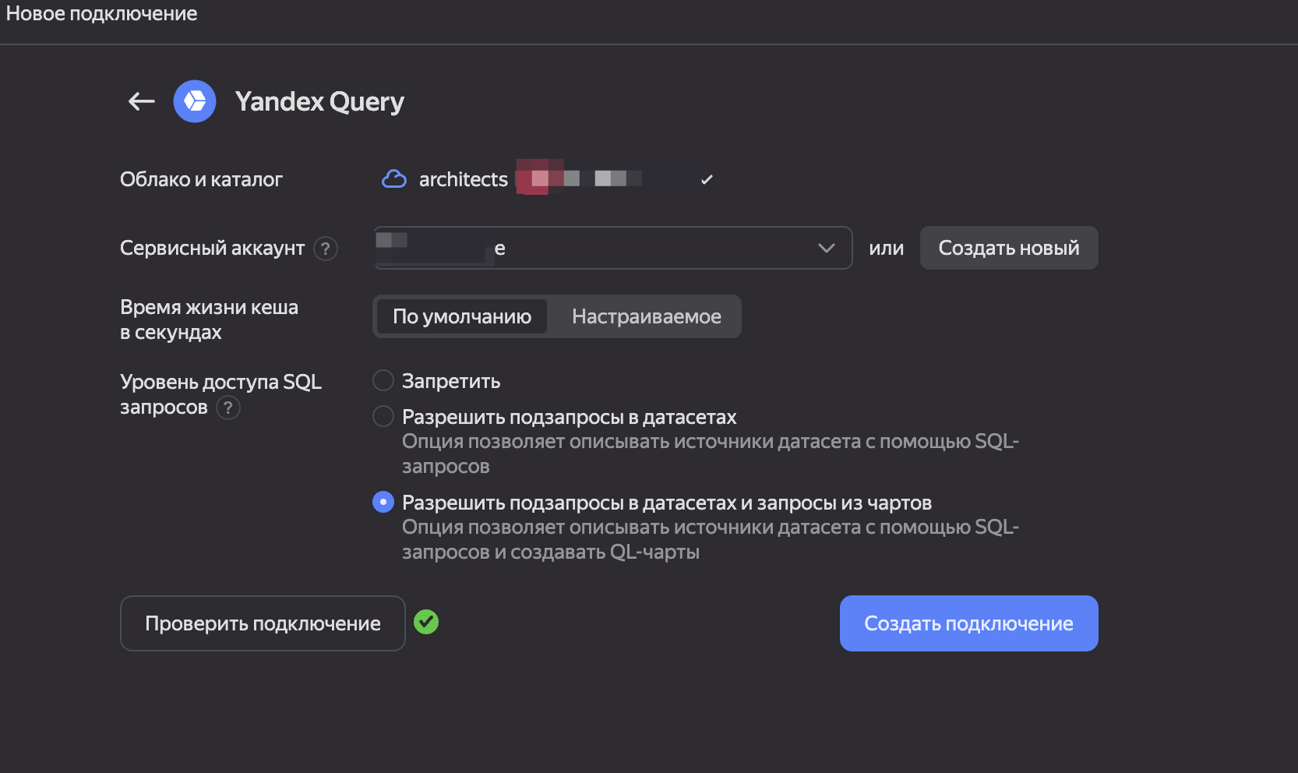Select Разрешить подзапросы в датасетах radio
This screenshot has height=773, width=1298.
tap(383, 416)
